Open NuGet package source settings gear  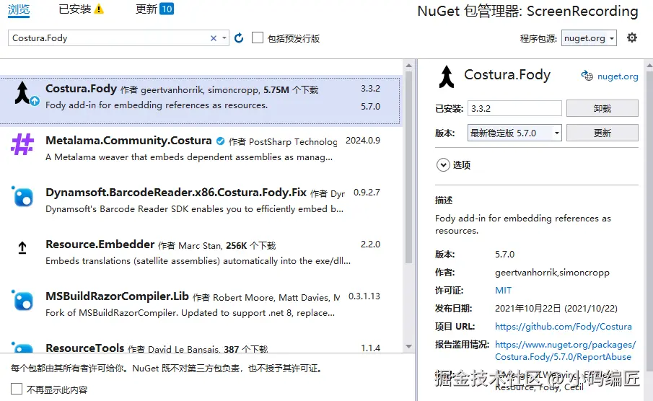tap(632, 38)
